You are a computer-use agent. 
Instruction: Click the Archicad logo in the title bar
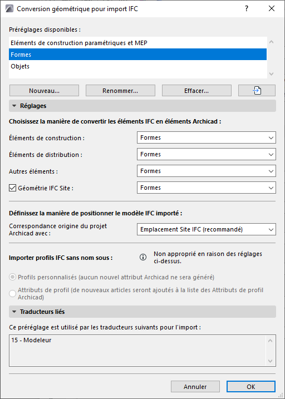[x=9, y=9]
